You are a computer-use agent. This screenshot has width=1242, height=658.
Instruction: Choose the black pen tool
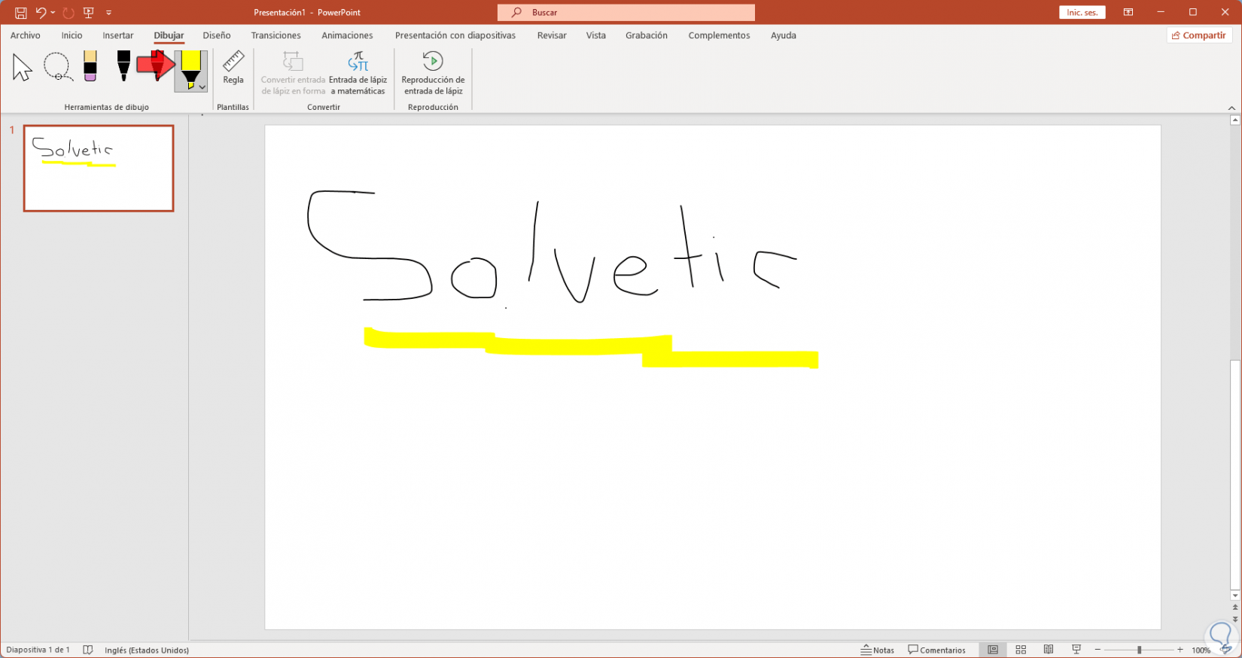click(x=123, y=66)
